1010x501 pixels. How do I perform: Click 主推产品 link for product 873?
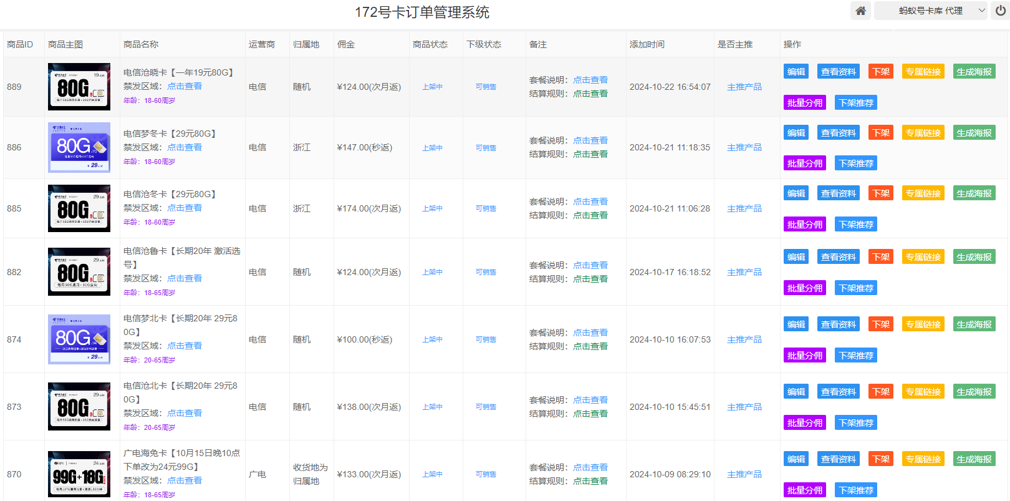coord(744,407)
